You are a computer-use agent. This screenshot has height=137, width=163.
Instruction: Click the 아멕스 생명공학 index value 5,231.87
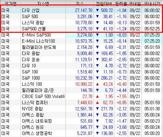pos(85,133)
